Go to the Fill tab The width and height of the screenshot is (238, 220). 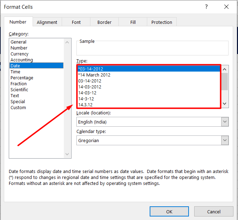[x=133, y=22]
